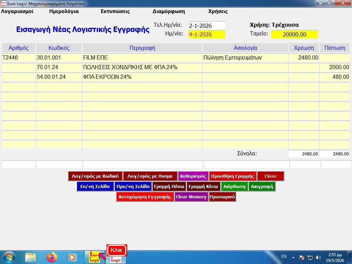Click the Χρέωση column header
352x264 pixels.
(x=304, y=48)
